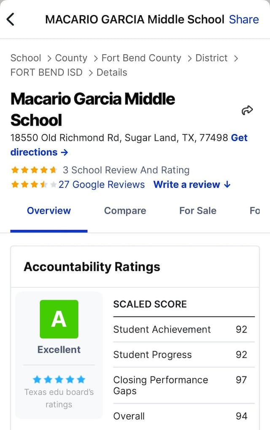270x430 pixels.
Task: Open FORT BEND ISD breadcrumb
Action: pos(46,73)
